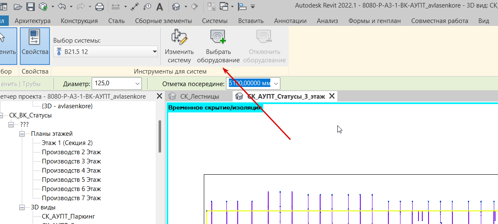Switch to the СК_Лестницы view tab
498x224 pixels.
tap(200, 97)
